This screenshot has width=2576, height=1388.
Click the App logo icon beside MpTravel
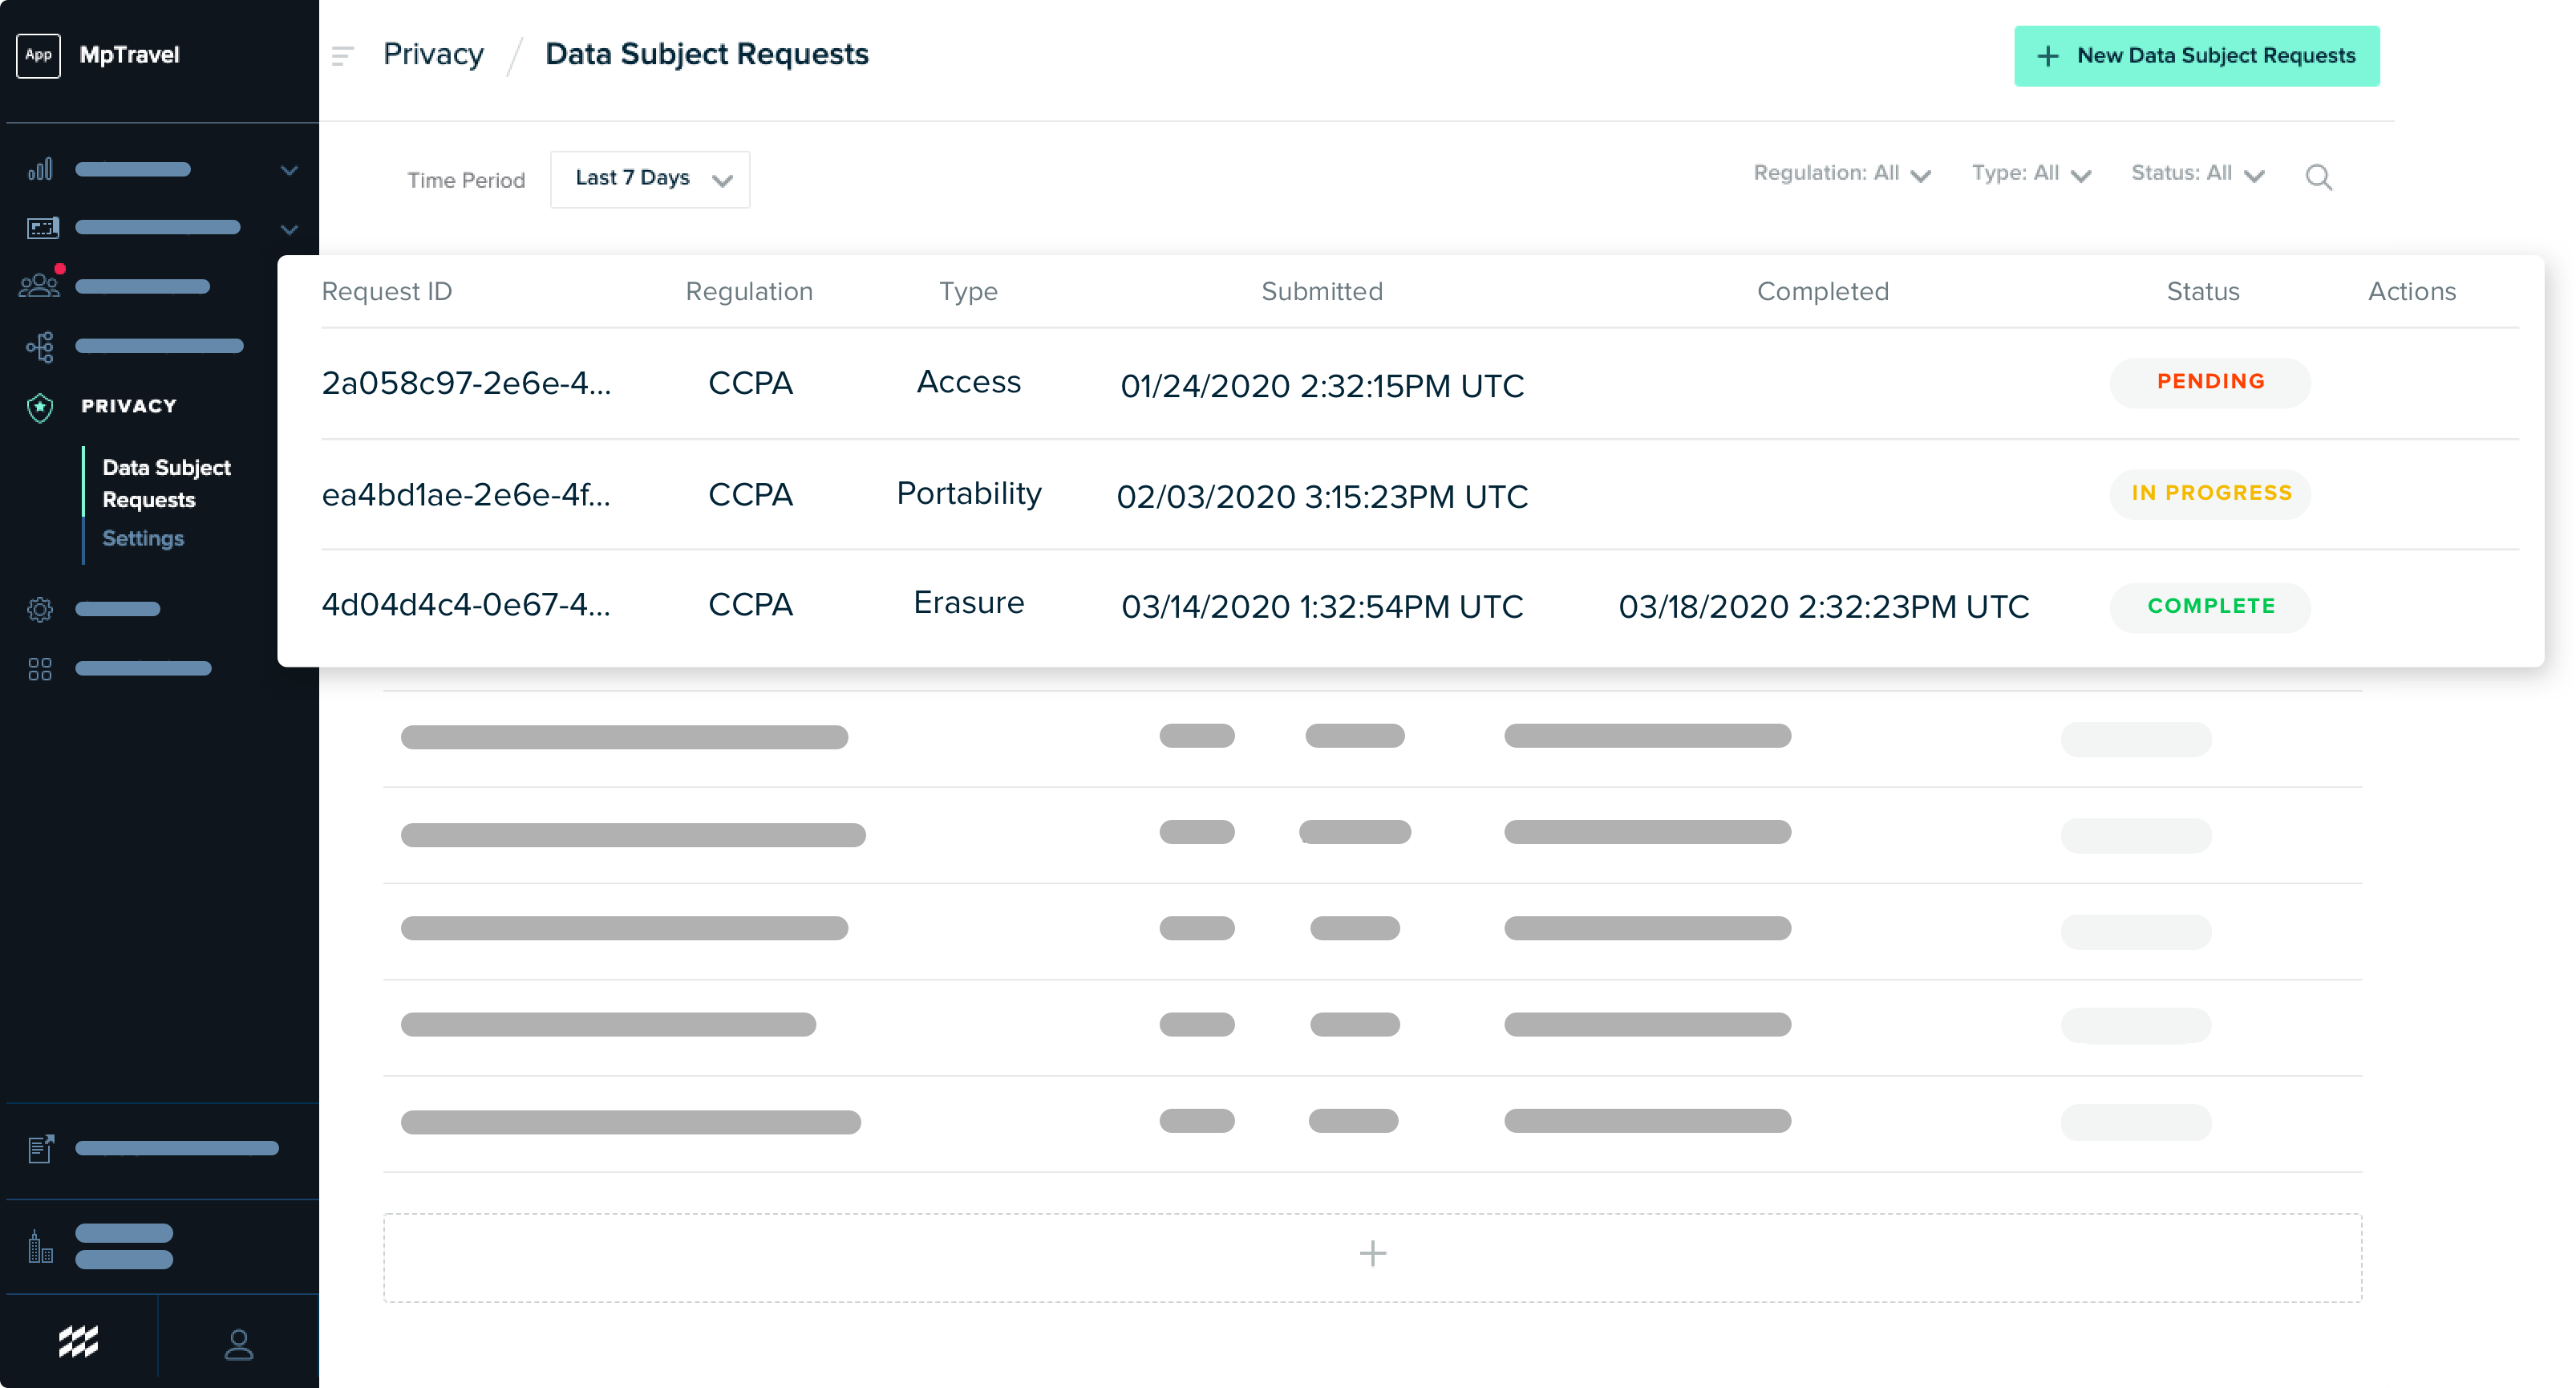pyautogui.click(x=38, y=55)
